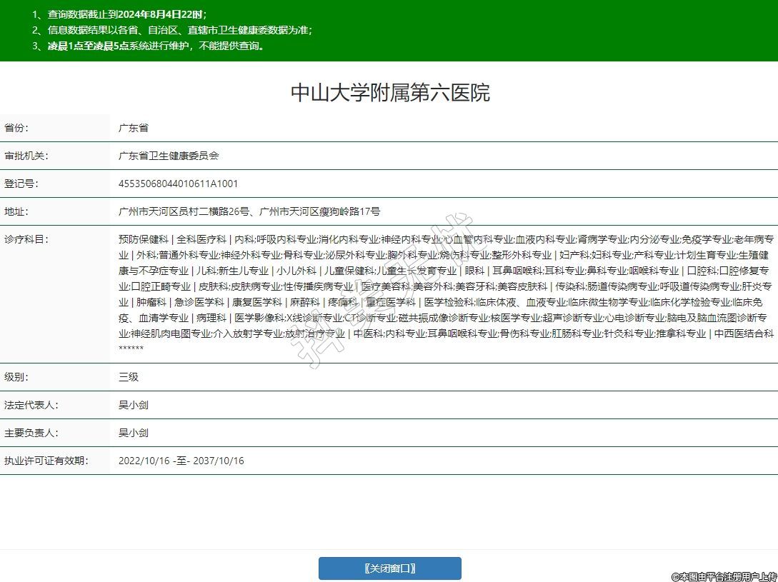Image resolution: width=778 pixels, height=582 pixels.
Task: Click the province value 广东省
Action: click(x=134, y=128)
